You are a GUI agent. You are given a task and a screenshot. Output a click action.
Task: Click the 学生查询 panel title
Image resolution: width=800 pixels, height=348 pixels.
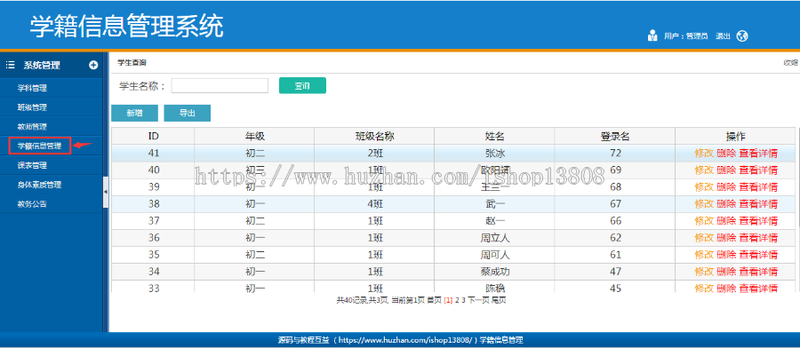(132, 63)
